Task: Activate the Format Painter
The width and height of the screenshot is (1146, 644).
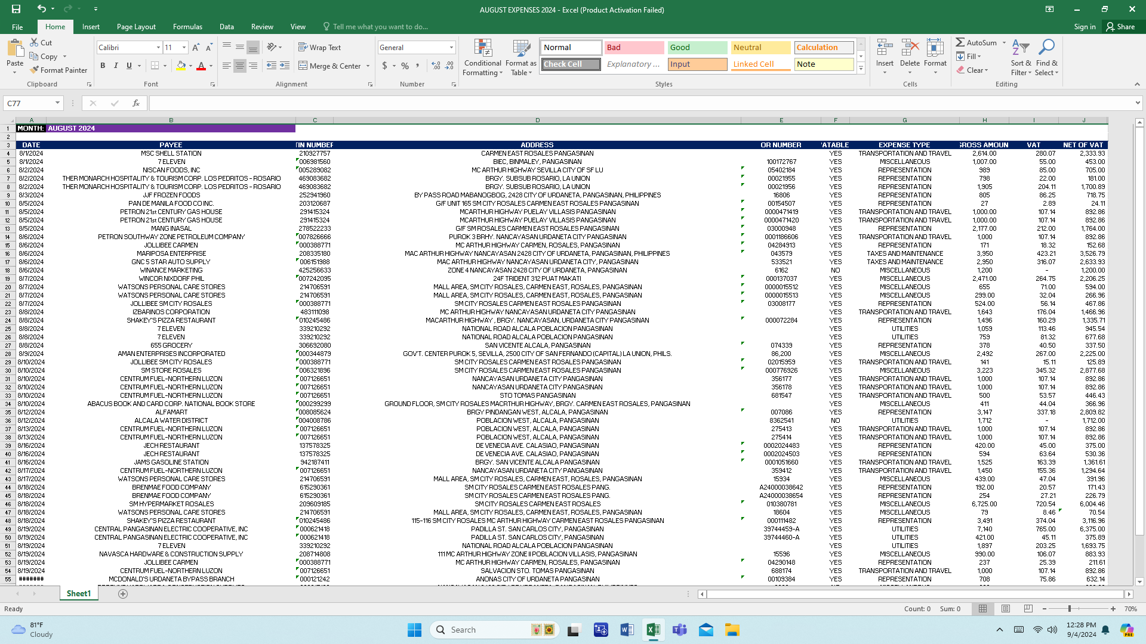Action: (58, 70)
